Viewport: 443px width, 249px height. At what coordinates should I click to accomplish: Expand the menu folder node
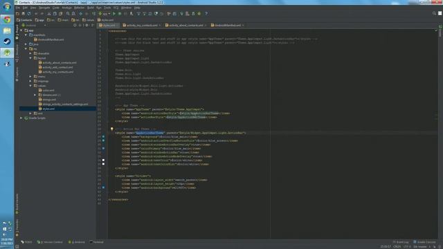click(x=30, y=77)
